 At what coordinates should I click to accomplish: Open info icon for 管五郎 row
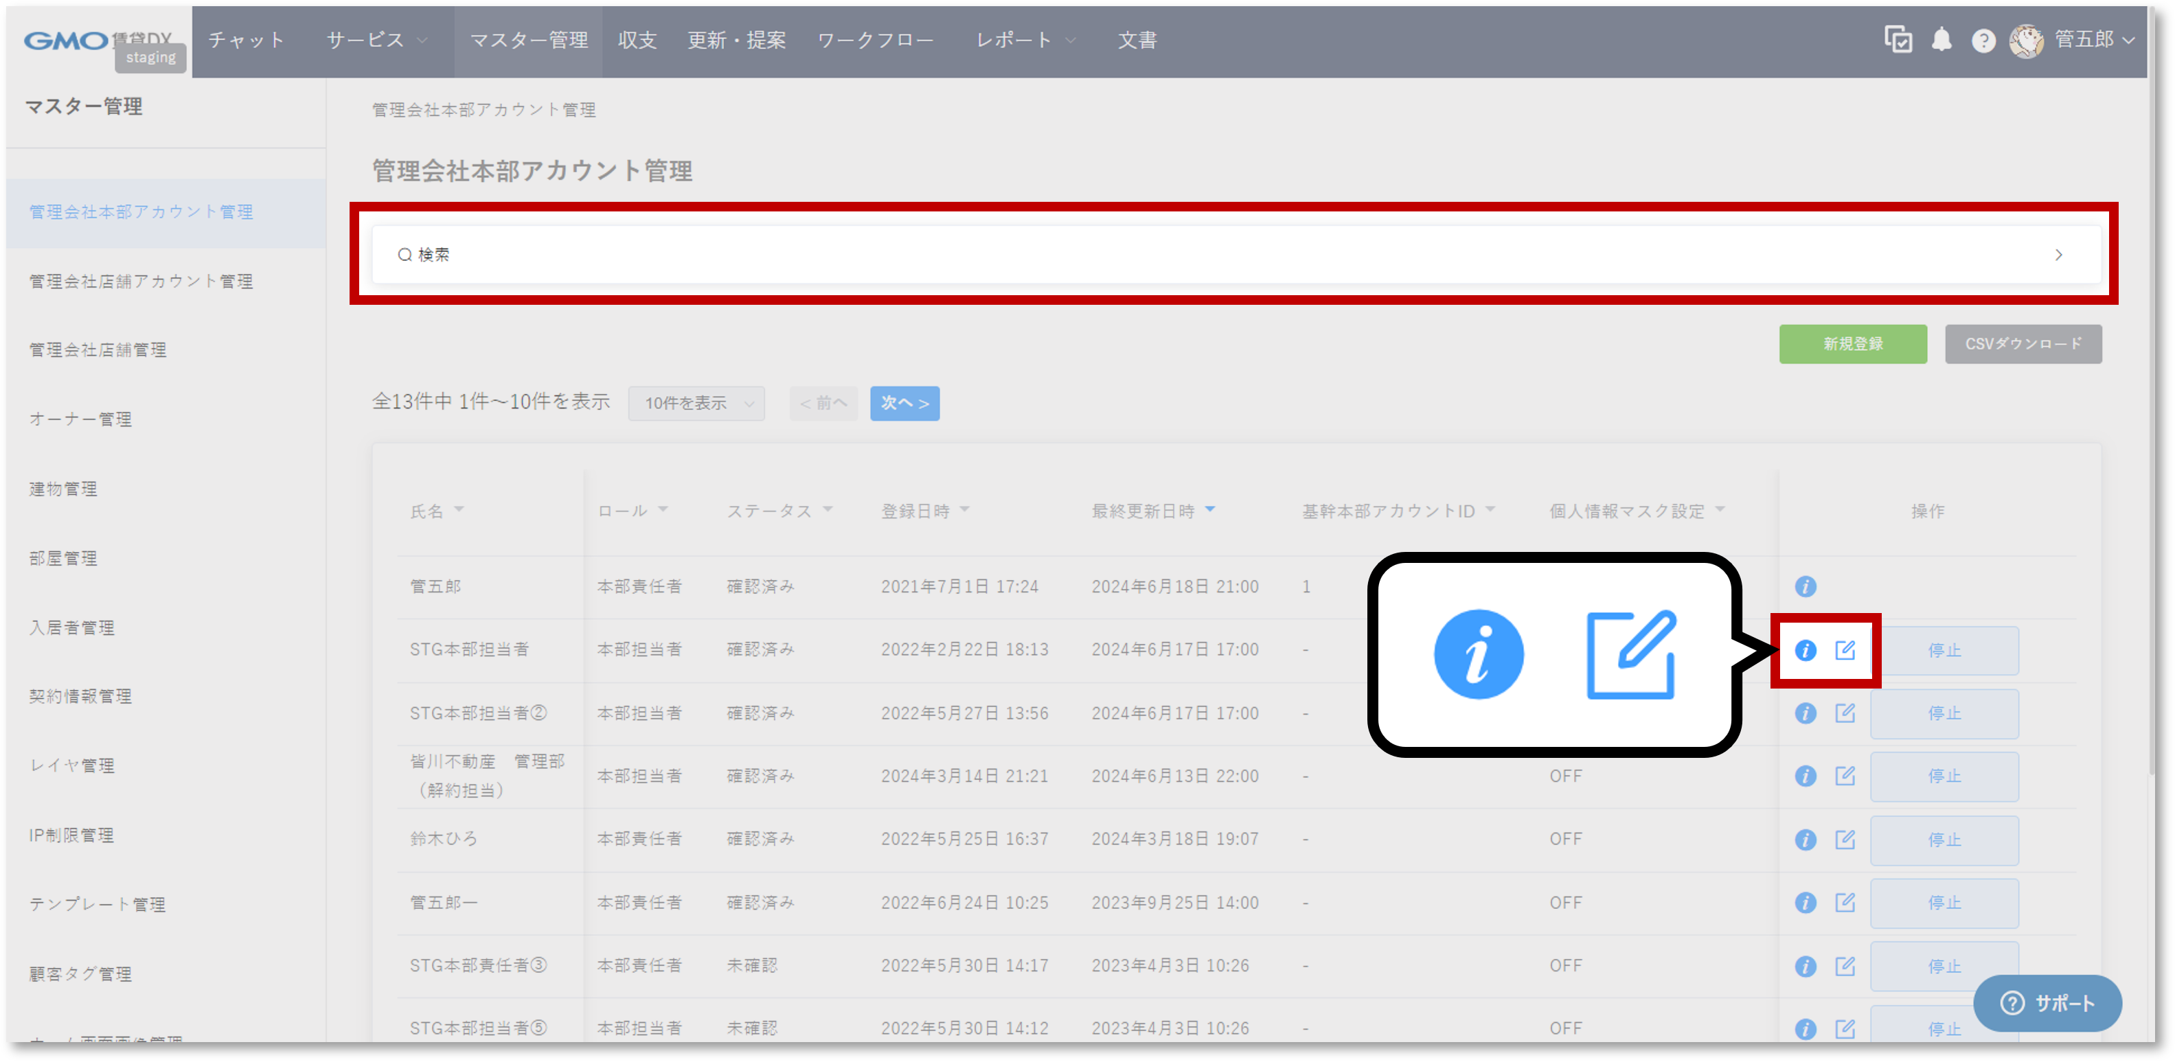point(1806,587)
